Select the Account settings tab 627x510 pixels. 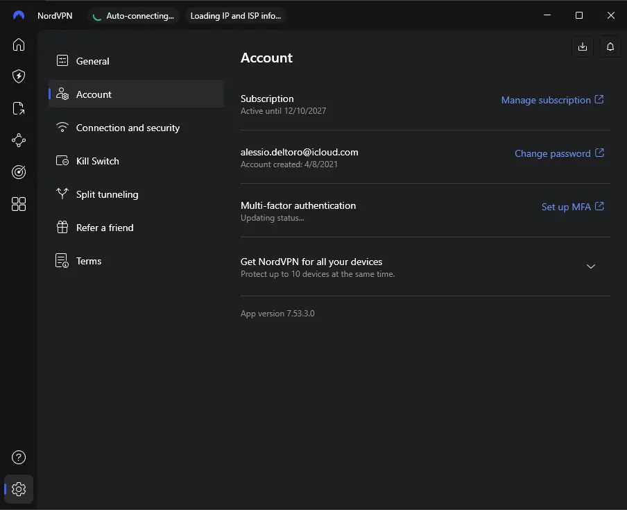(136, 94)
